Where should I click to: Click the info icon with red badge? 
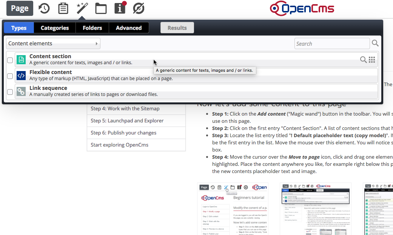click(x=120, y=8)
